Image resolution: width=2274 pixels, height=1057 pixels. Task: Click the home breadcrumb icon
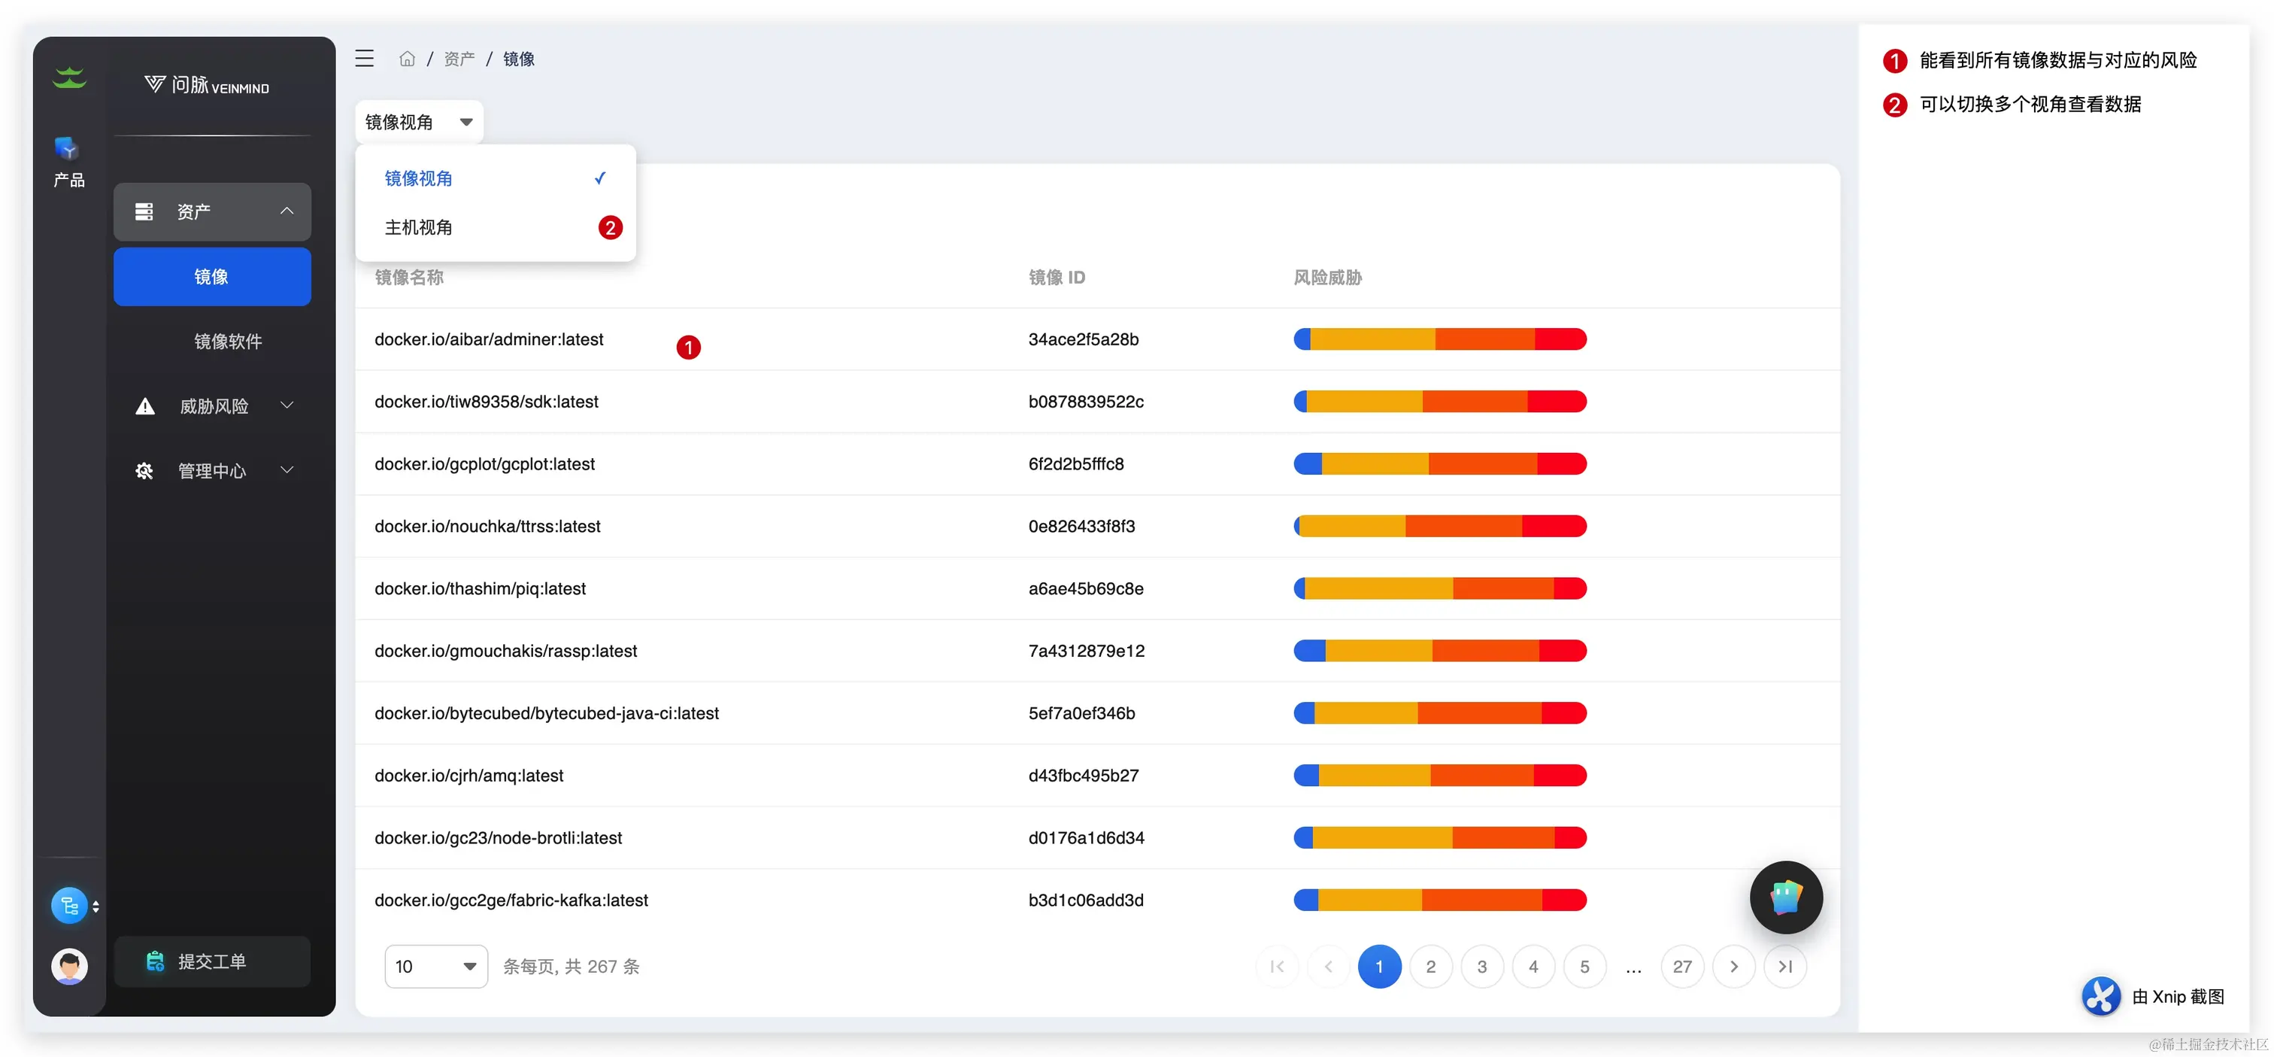(407, 59)
